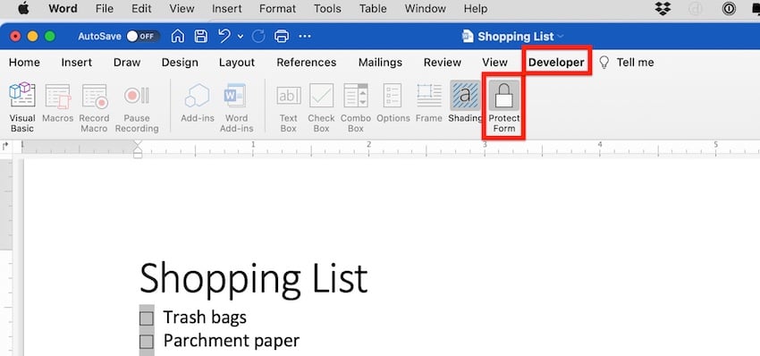The image size is (760, 356).
Task: Click the 1Password menu bar icon
Action: point(729,9)
